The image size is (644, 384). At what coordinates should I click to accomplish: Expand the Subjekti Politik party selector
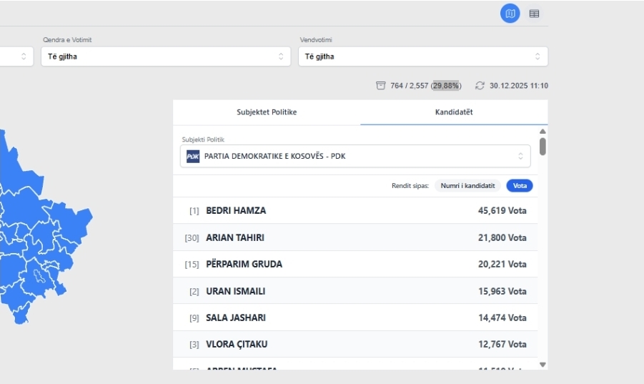click(x=355, y=156)
